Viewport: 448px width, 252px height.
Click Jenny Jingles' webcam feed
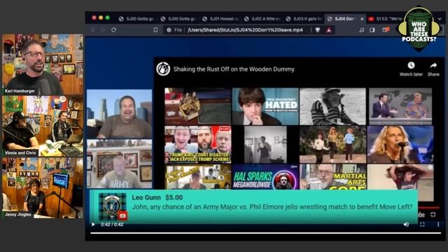[43, 188]
